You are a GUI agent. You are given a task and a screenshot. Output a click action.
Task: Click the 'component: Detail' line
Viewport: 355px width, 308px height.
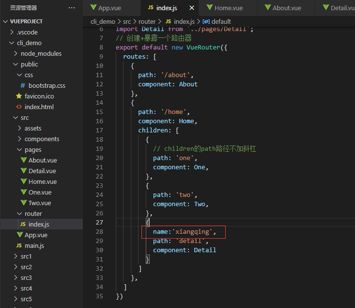[185, 250]
